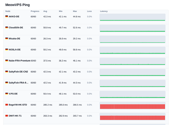Screen dimensions: 172x125
Task: Click the AKKO-DE 0.0% loss value
Action: point(89,16)
